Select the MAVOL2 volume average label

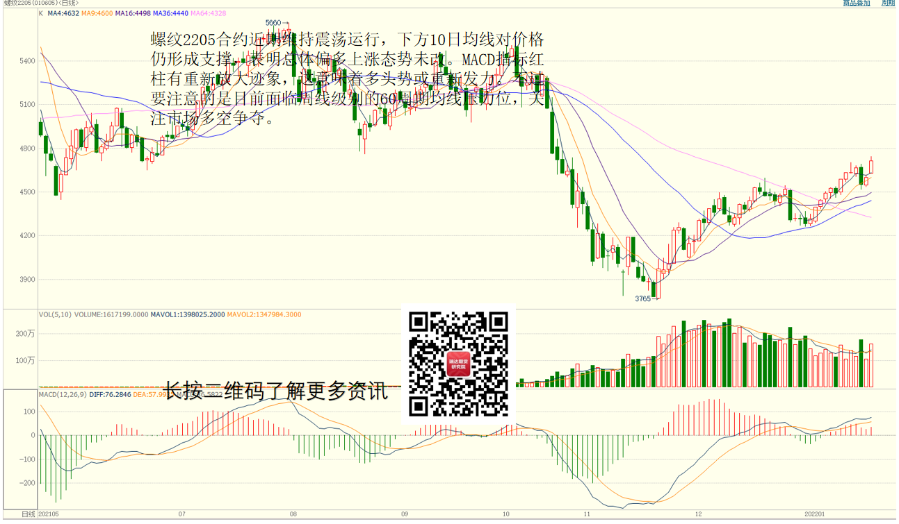[x=264, y=314]
